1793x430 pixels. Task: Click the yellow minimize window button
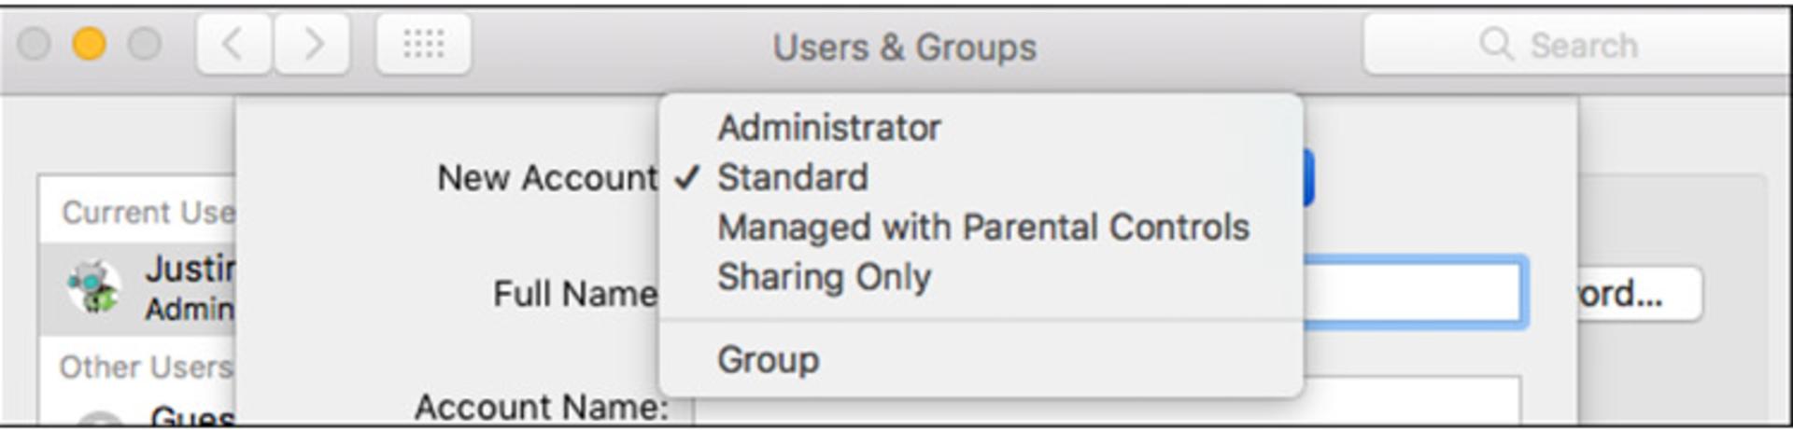(90, 44)
